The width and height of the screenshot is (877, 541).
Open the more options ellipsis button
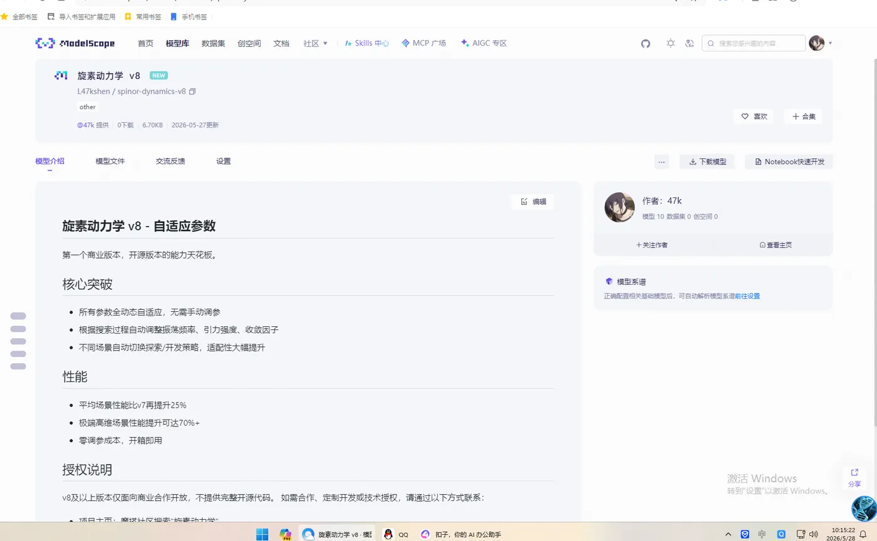pyautogui.click(x=662, y=162)
